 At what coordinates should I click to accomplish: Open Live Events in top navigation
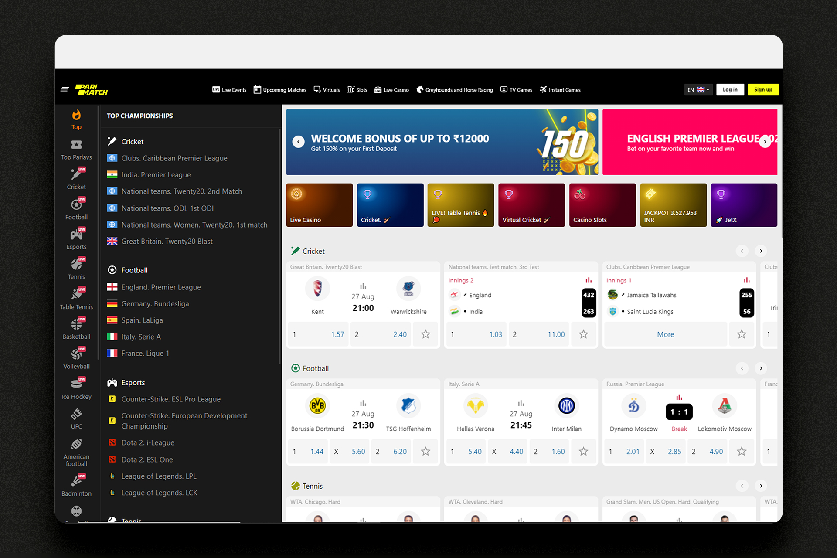click(x=229, y=90)
